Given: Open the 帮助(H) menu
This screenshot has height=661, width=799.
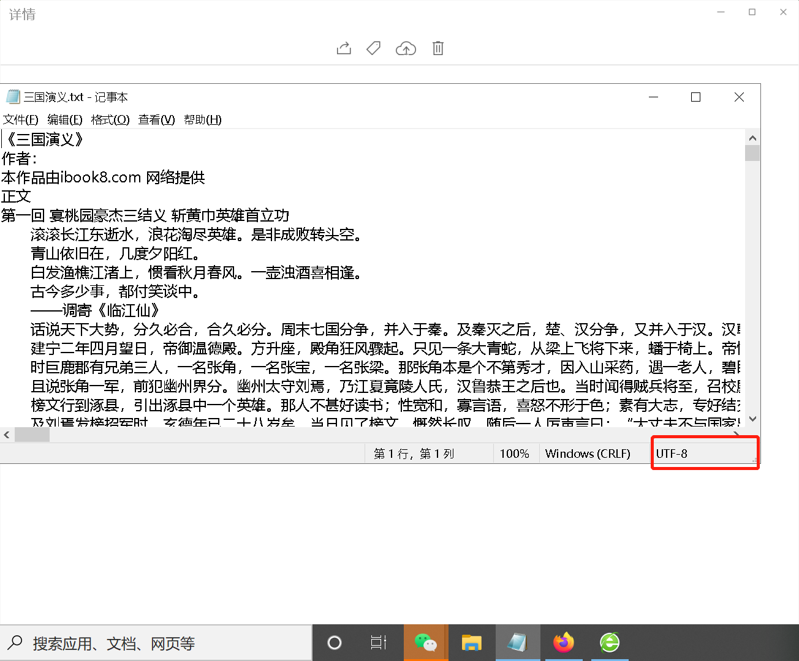Looking at the screenshot, I should tap(203, 119).
